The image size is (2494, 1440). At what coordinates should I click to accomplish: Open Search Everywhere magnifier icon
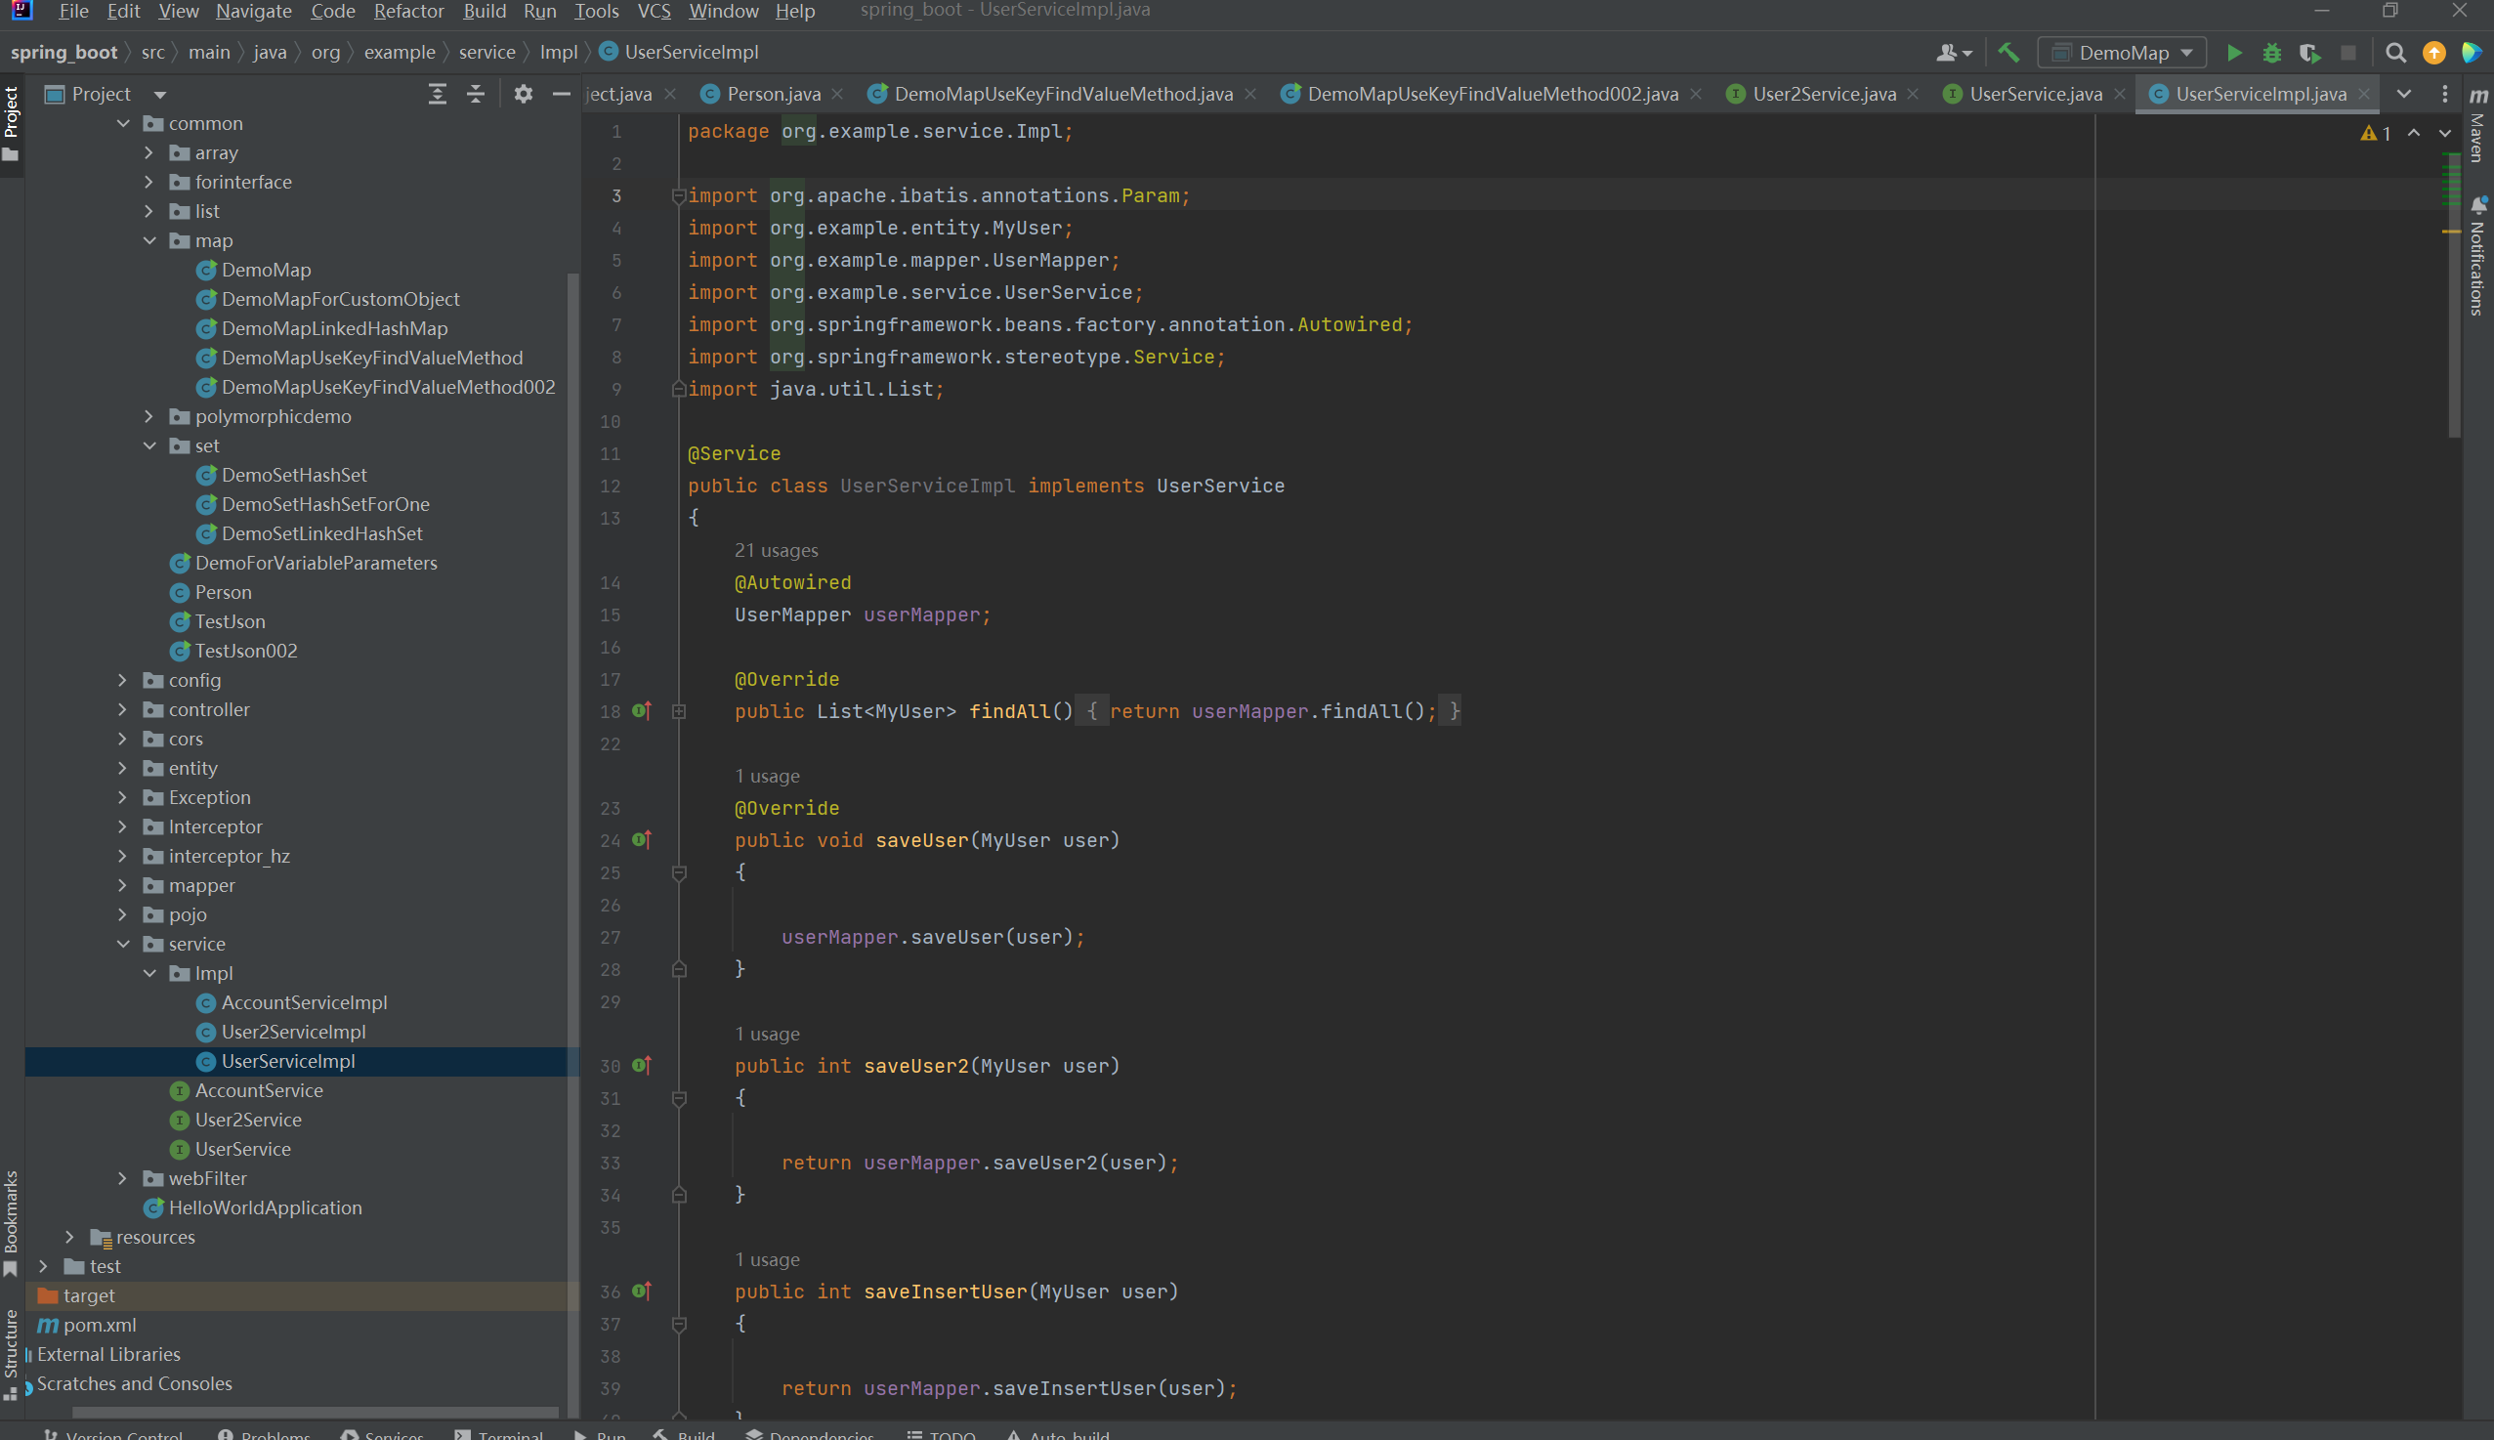(2395, 53)
